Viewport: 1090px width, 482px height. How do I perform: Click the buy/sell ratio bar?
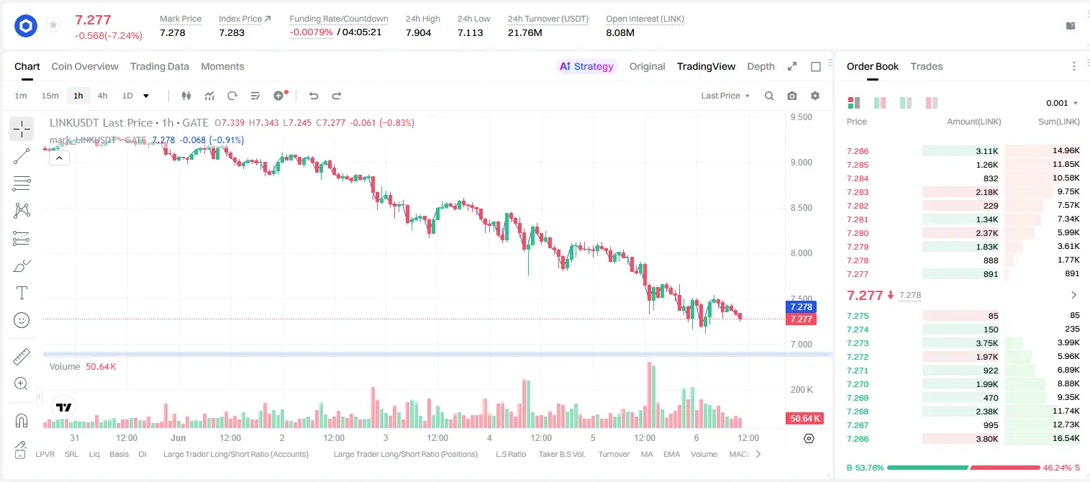(963, 468)
